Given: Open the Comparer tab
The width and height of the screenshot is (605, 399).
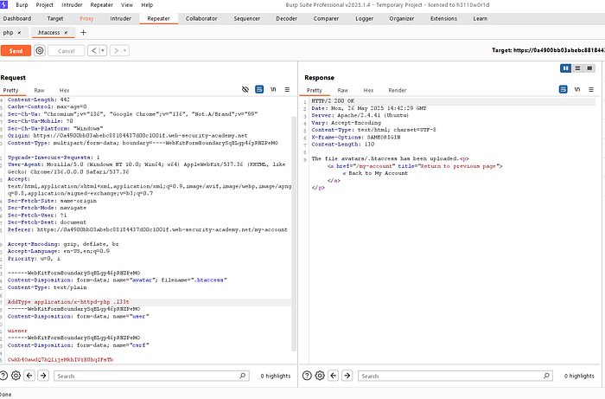Looking at the screenshot, I should 326,18.
